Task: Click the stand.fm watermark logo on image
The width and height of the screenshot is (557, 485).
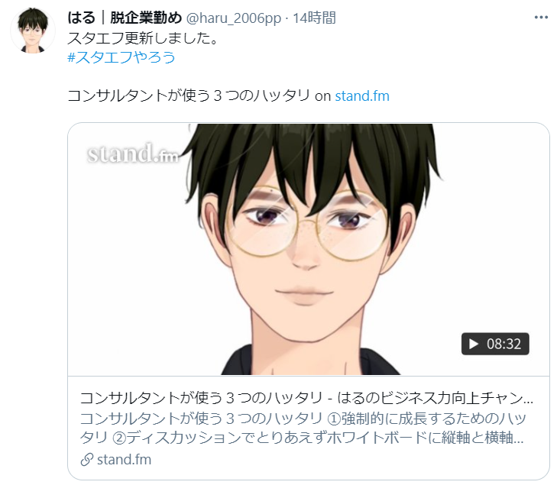Action: click(x=133, y=154)
